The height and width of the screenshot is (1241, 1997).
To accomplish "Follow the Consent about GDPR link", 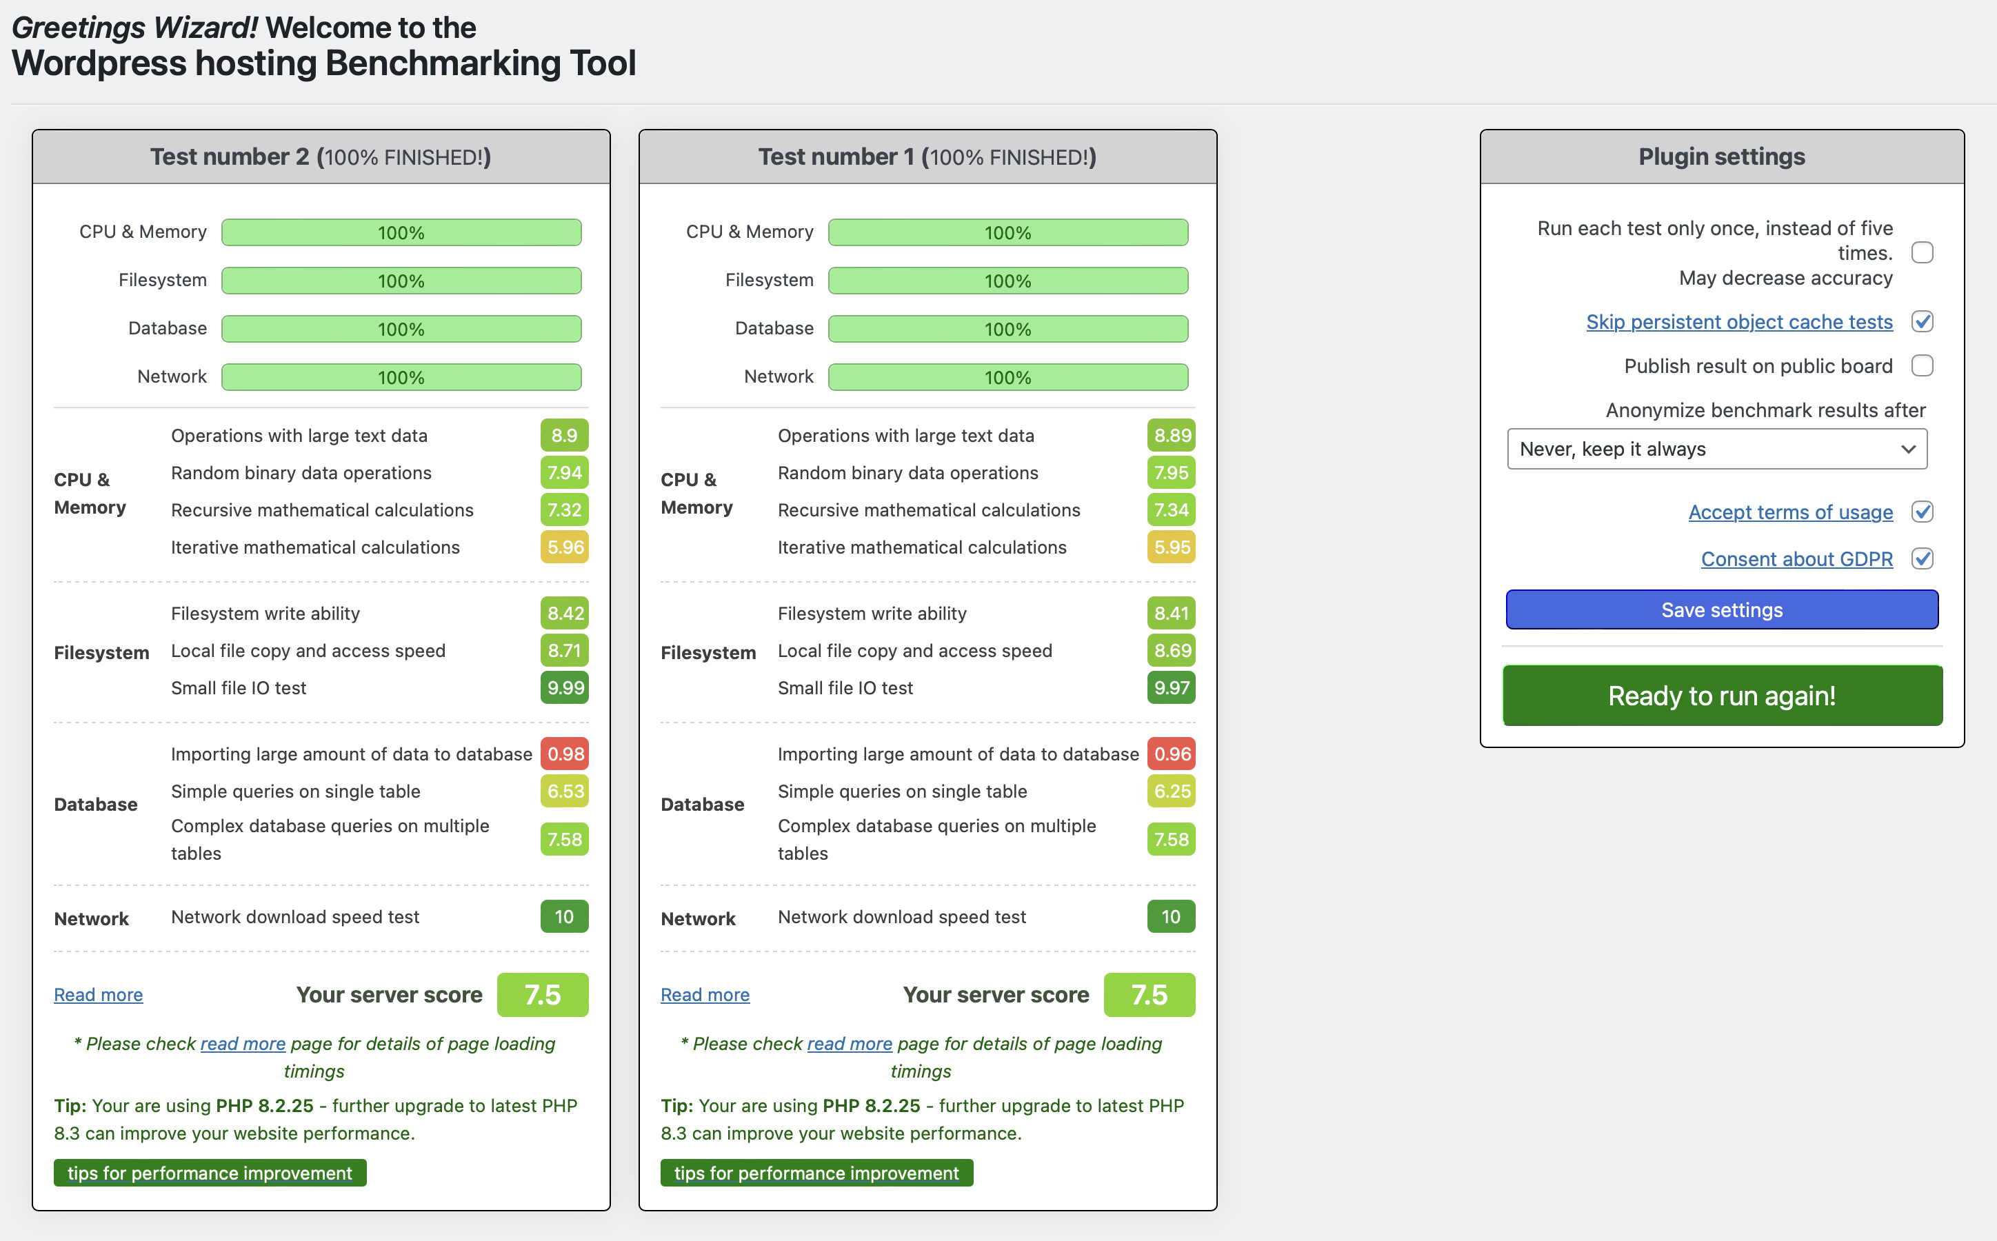I will click(1796, 559).
